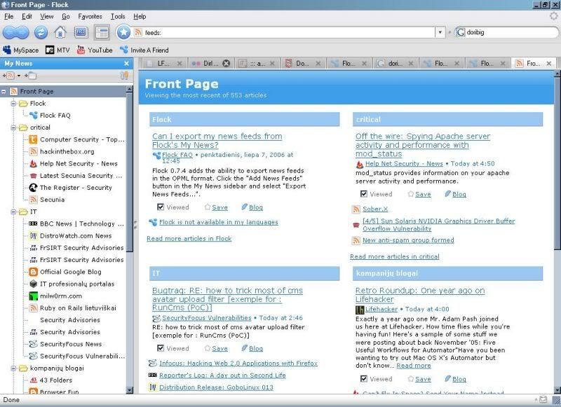Viewport: 561px width, 407px height.
Task: Click Read more articles in critical
Action: pyautogui.click(x=395, y=256)
